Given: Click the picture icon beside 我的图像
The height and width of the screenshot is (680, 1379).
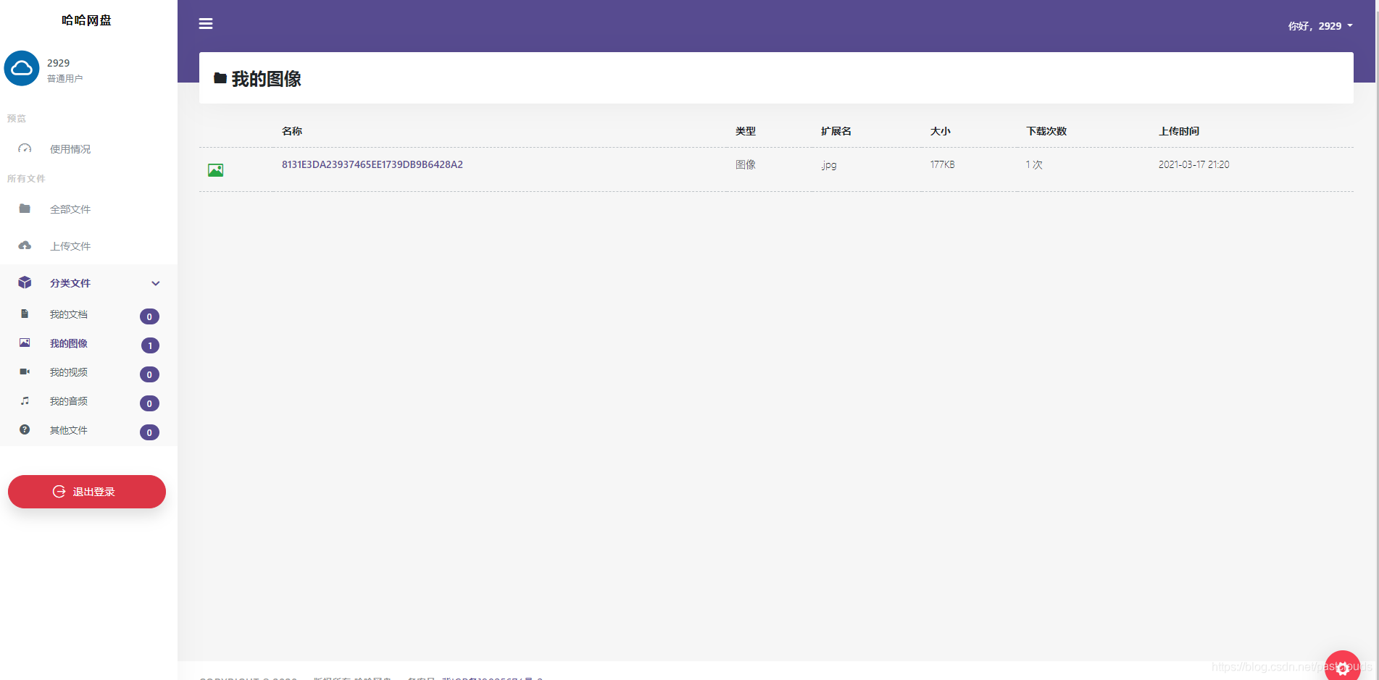Looking at the screenshot, I should pos(25,343).
